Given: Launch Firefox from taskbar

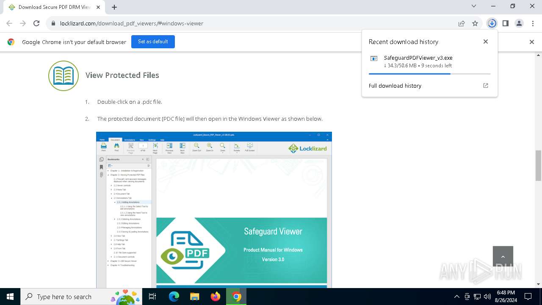Looking at the screenshot, I should pyautogui.click(x=216, y=297).
